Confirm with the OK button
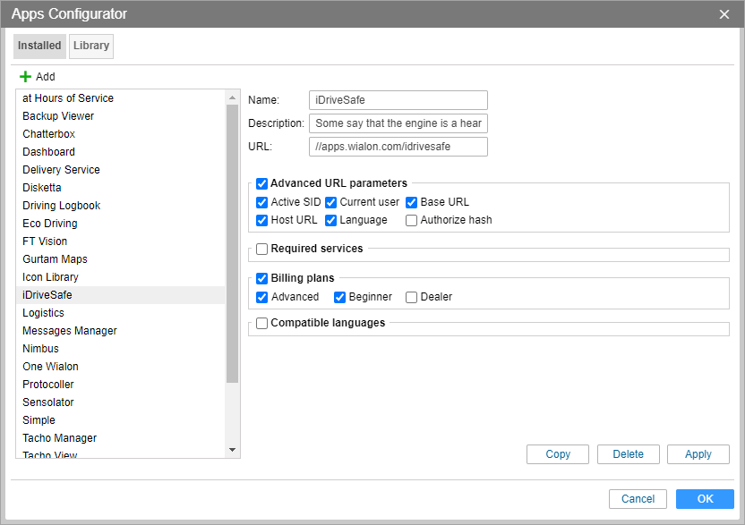Screen dimensions: 745x525 (705, 499)
